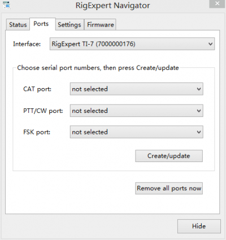Click the RigExpert TI-7 (7000000176) interface entry
The image size is (226, 240).
click(93, 44)
